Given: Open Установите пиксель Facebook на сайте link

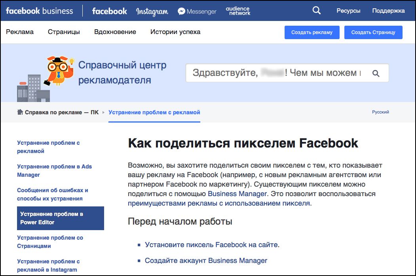Looking at the screenshot, I should 212,245.
